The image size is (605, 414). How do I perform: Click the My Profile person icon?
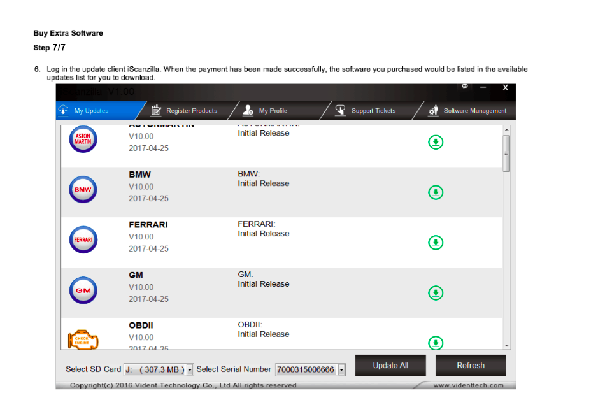coord(248,110)
